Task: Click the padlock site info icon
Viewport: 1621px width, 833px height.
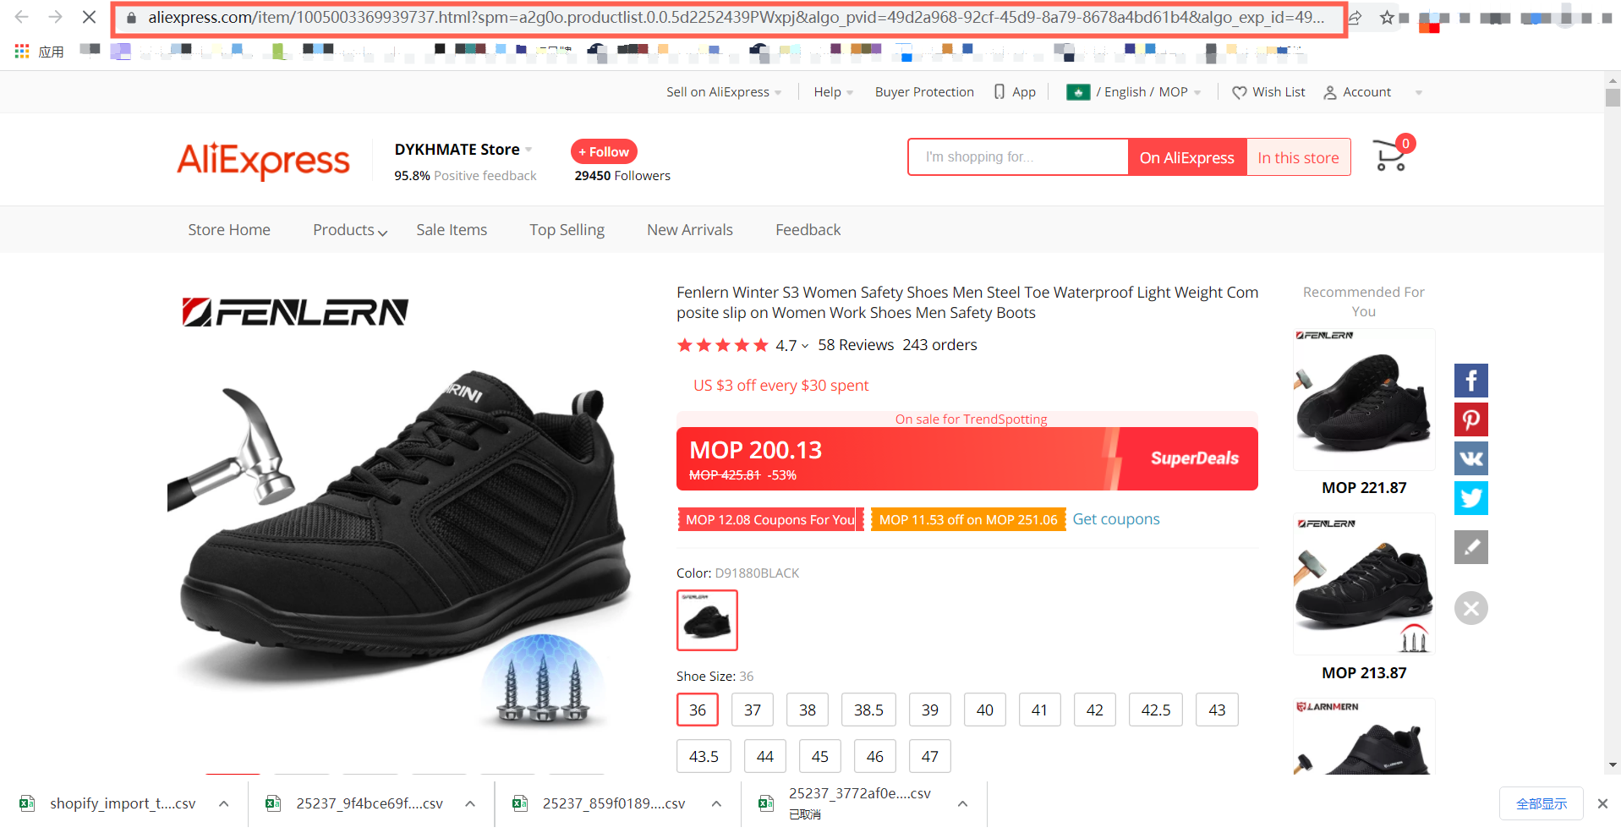Action: coord(131,17)
